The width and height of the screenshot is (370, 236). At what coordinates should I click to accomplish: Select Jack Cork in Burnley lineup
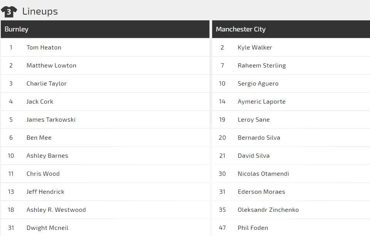coord(40,102)
